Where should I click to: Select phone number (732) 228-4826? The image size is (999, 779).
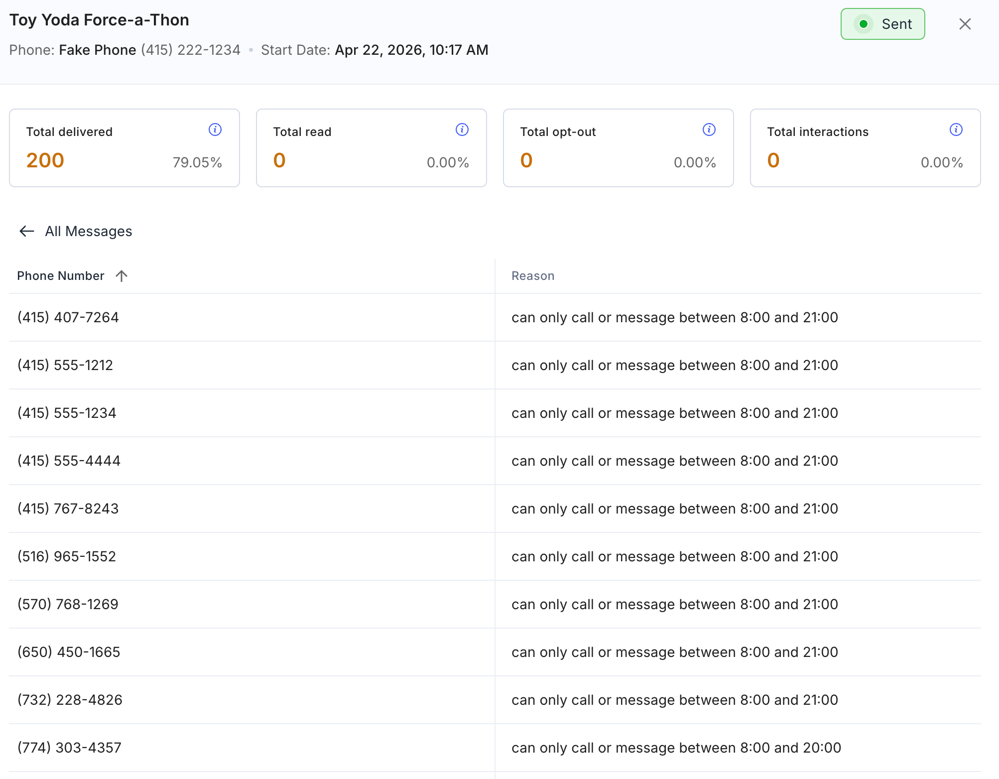[70, 700]
